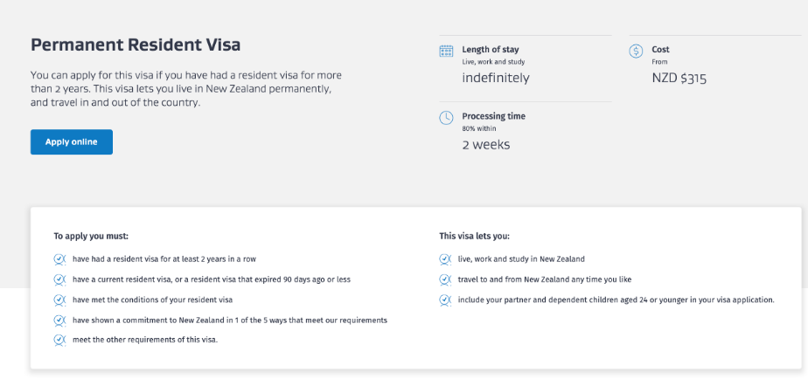The height and width of the screenshot is (379, 808).
Task: Click the calendar icon beside Length of stay
Action: [446, 51]
